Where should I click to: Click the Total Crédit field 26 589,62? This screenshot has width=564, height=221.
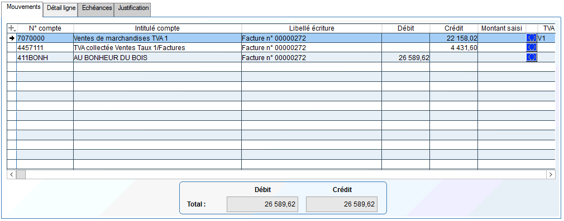341,204
